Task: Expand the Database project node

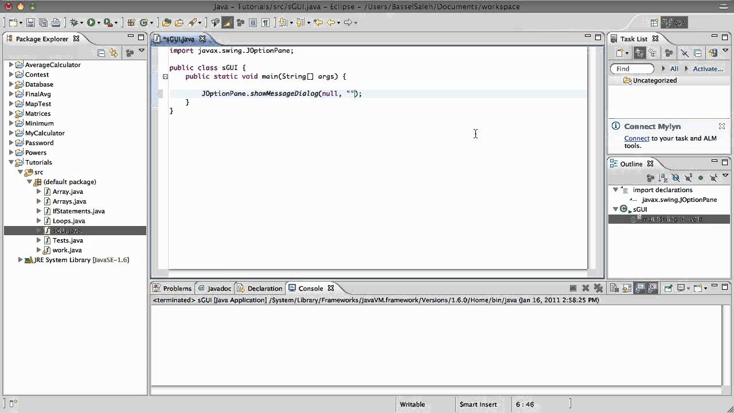Action: pos(11,84)
